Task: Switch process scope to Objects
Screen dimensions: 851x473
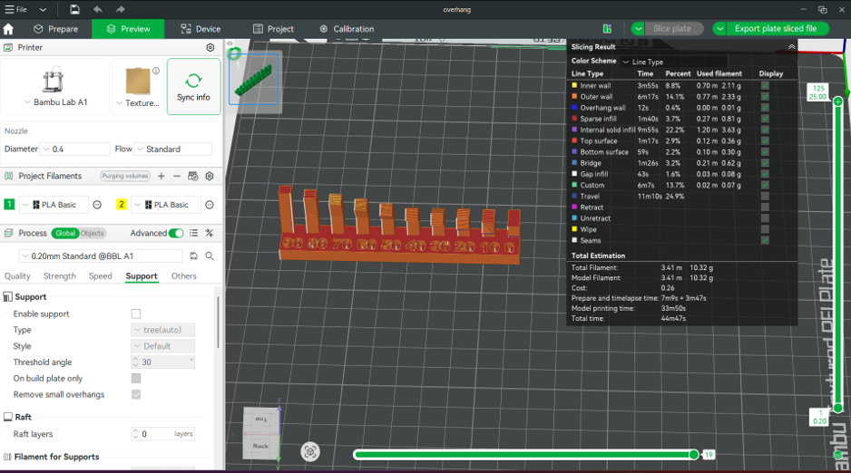Action: (93, 233)
